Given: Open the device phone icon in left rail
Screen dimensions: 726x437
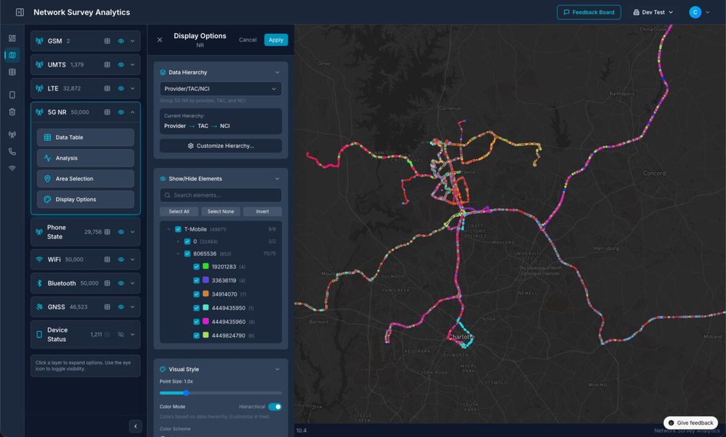Looking at the screenshot, I should coord(12,95).
